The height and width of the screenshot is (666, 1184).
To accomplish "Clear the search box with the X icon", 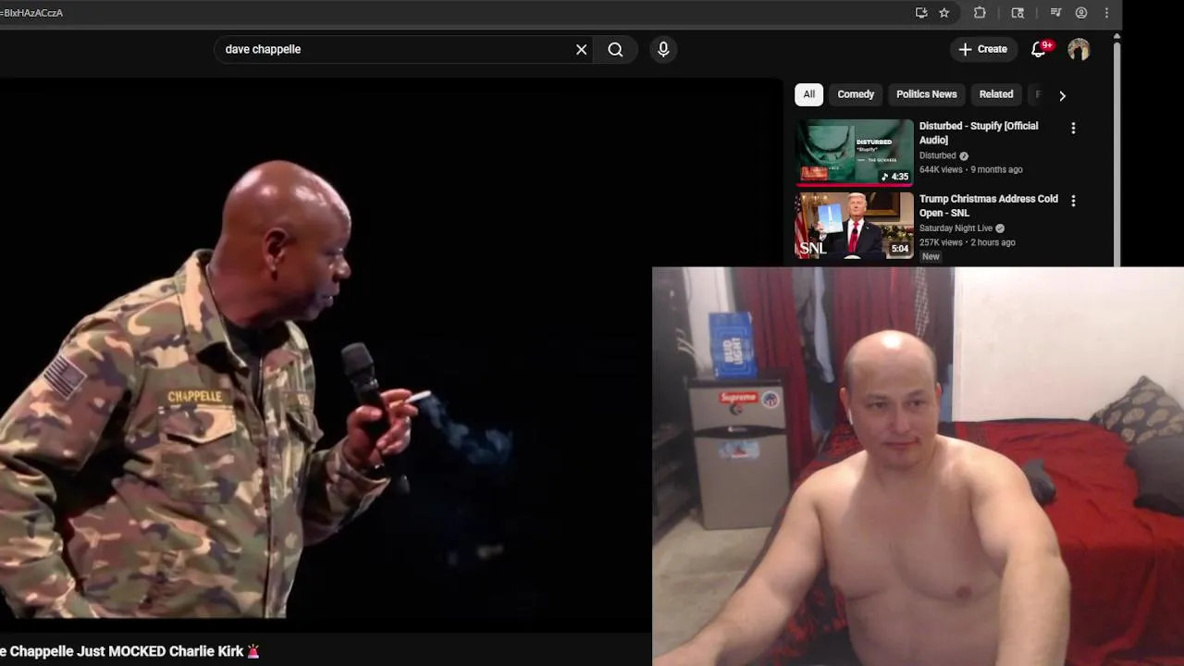I will 581,49.
